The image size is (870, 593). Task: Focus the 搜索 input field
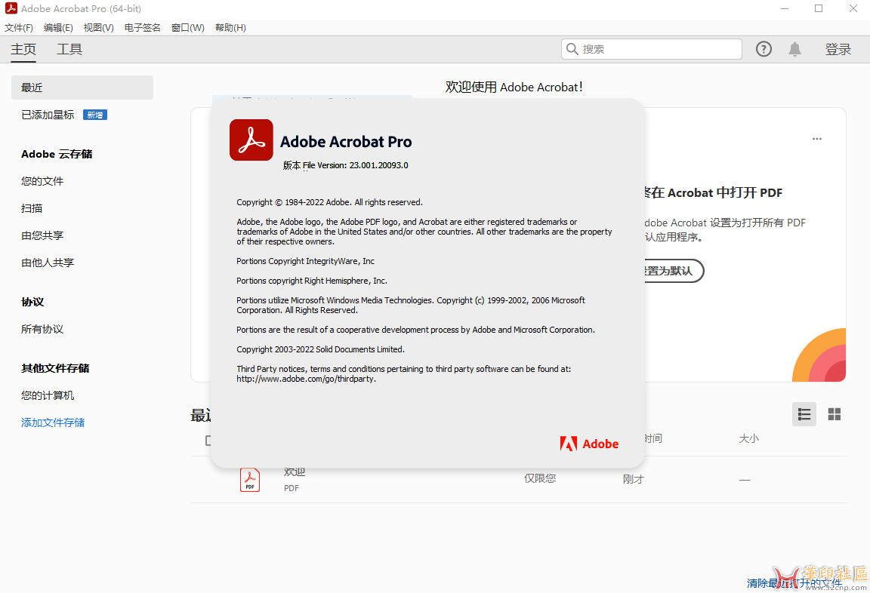pos(652,49)
